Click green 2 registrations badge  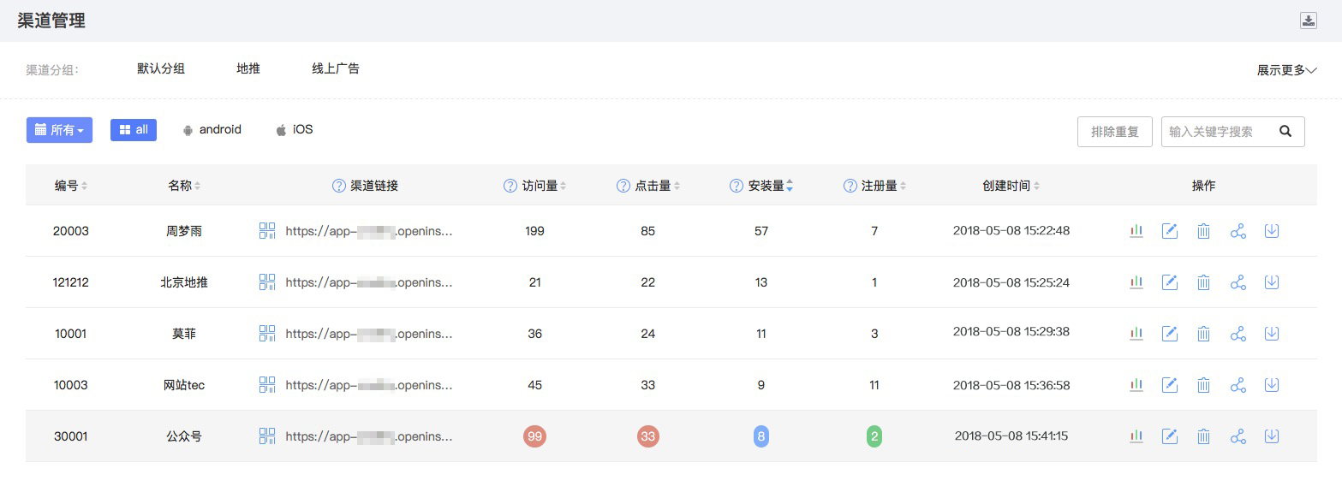pyautogui.click(x=874, y=436)
